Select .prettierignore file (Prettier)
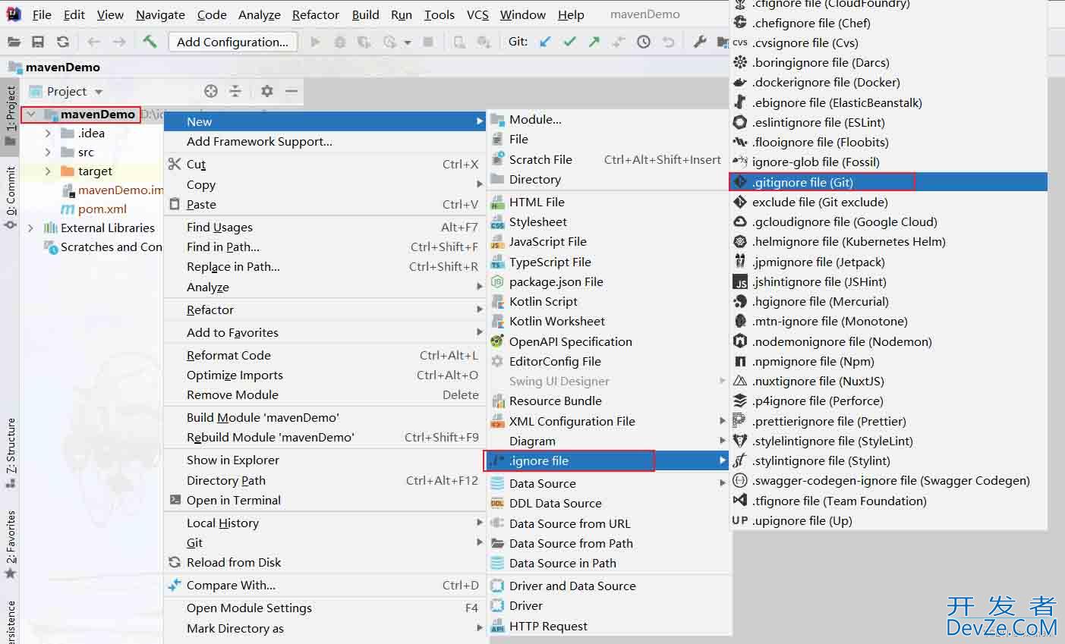This screenshot has height=644, width=1065. (x=888, y=421)
